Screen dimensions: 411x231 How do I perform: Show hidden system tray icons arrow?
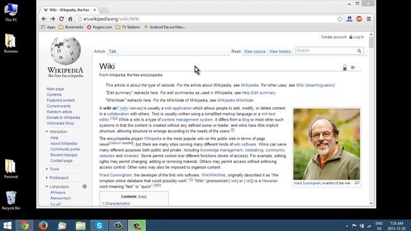point(347,226)
